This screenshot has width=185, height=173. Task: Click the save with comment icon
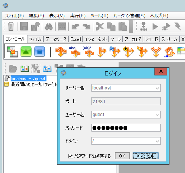pyautogui.click(x=35, y=26)
